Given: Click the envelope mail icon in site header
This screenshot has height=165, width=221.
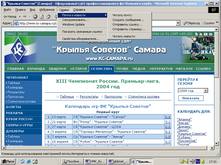Looking at the screenshot, I should [x=211, y=34].
